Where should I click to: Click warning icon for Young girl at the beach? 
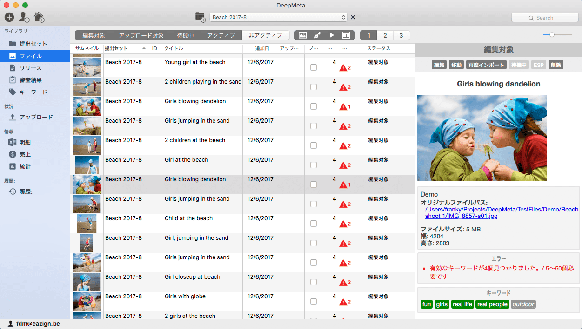click(343, 68)
